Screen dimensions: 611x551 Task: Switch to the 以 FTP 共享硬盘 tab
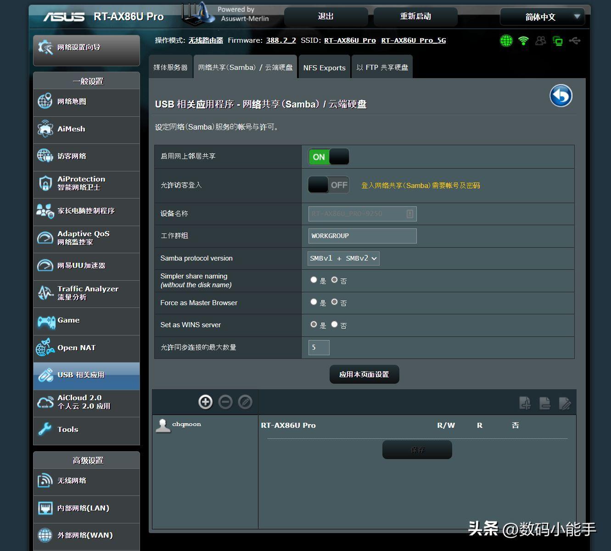[x=382, y=67]
